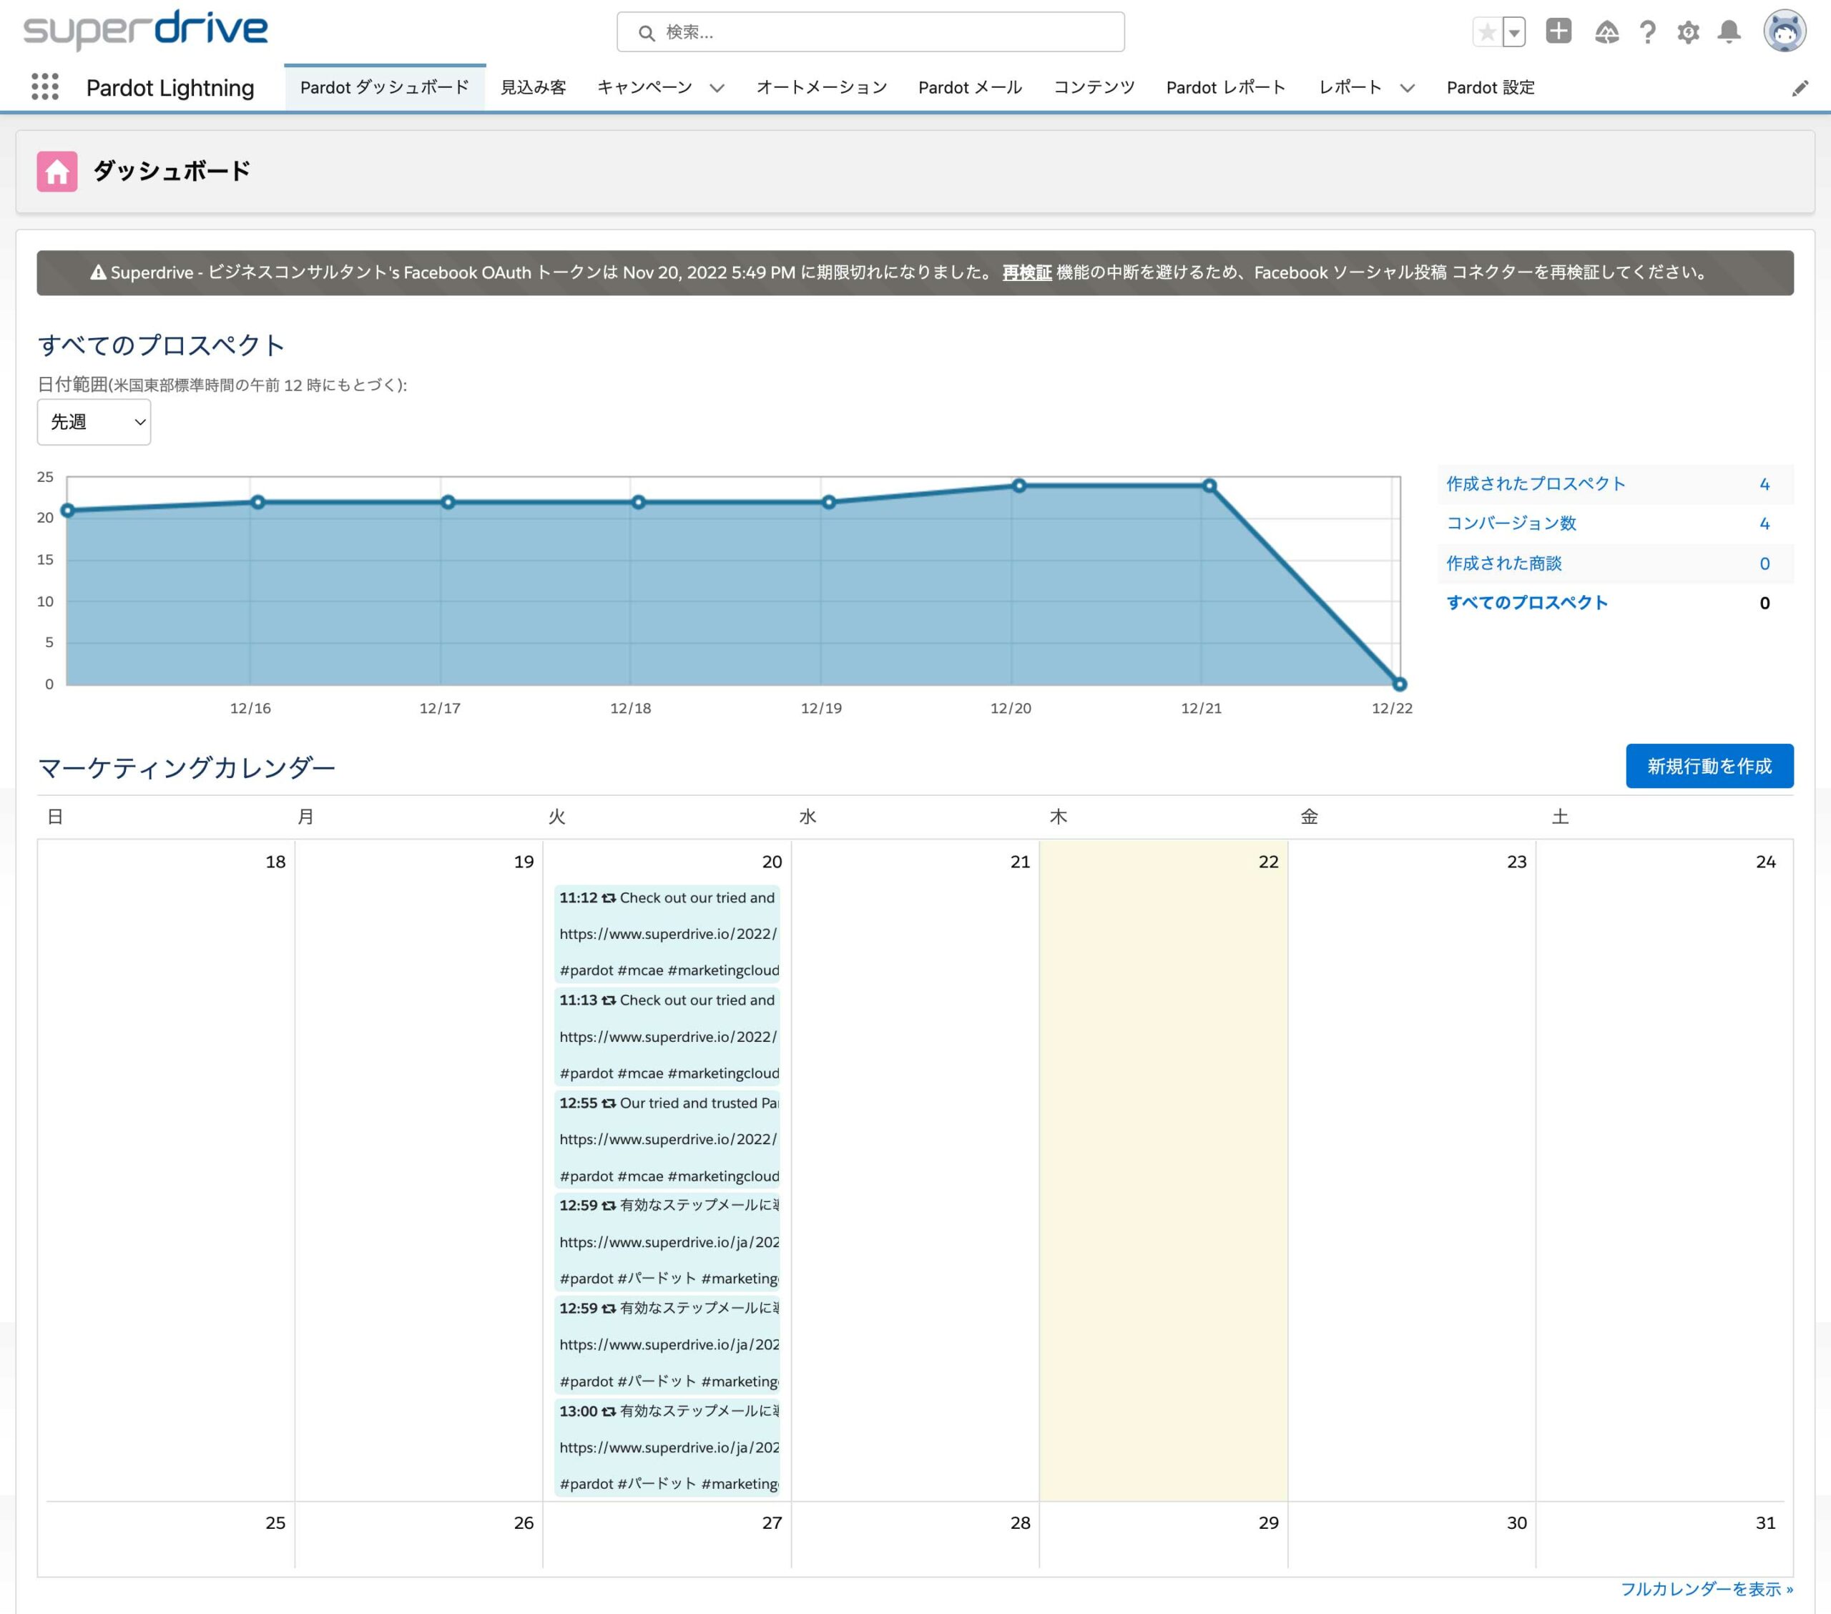Viewport: 1831px width, 1614px height.
Task: Click the pencil icon to edit navigation
Action: (1800, 88)
